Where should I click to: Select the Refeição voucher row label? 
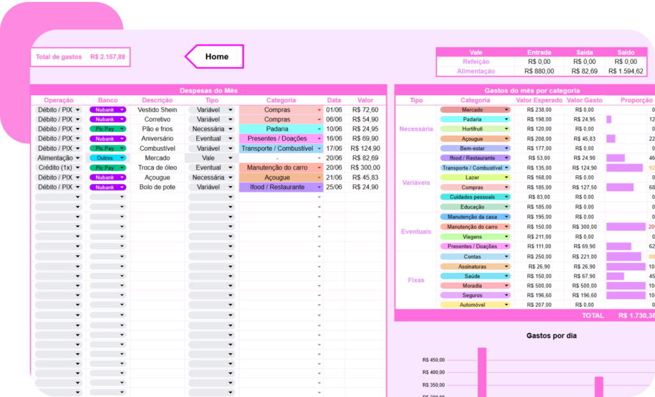(476, 62)
